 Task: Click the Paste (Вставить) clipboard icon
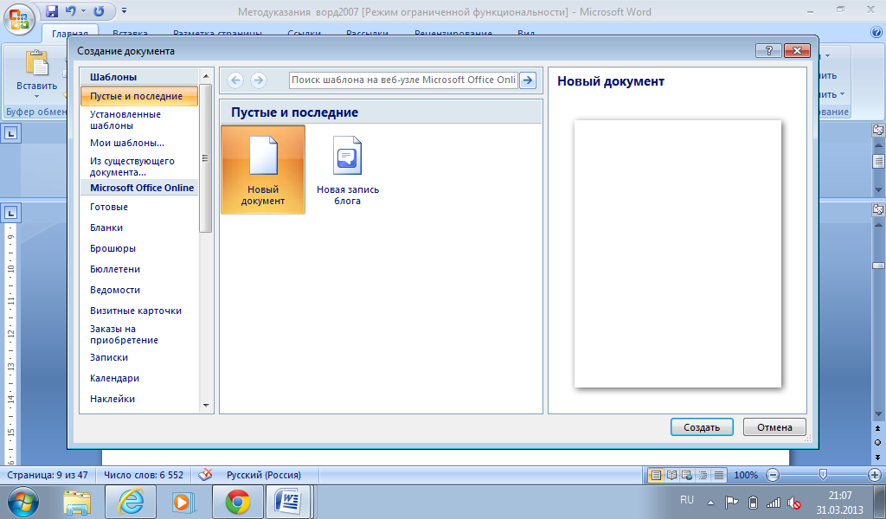(36, 63)
